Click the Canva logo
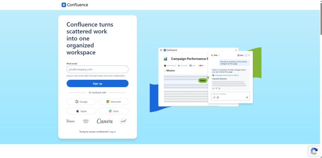 coord(105,121)
